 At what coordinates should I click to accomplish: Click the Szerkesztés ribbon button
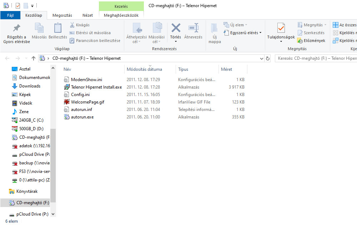tap(311, 33)
